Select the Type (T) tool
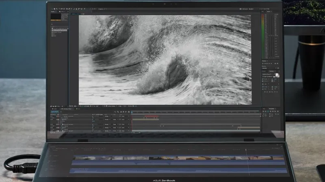The image size is (325, 182). [x=71, y=9]
